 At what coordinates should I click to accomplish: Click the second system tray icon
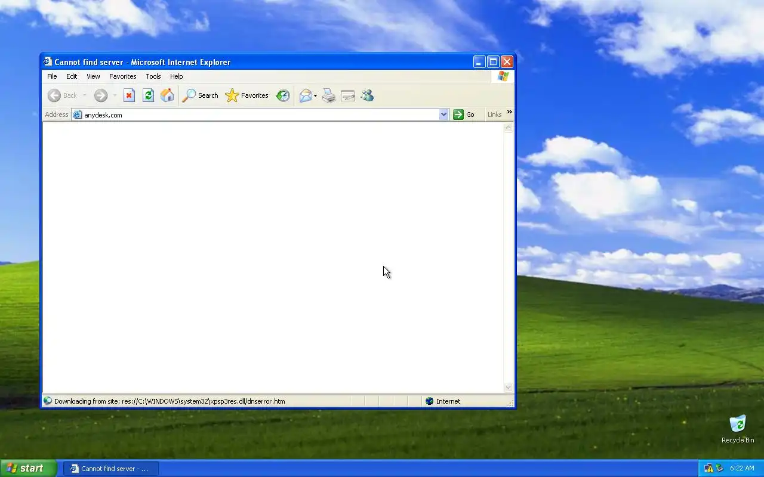coord(719,468)
